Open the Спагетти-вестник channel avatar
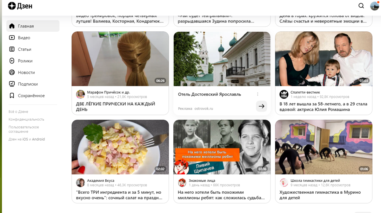381x213 pixels. pyautogui.click(x=284, y=94)
